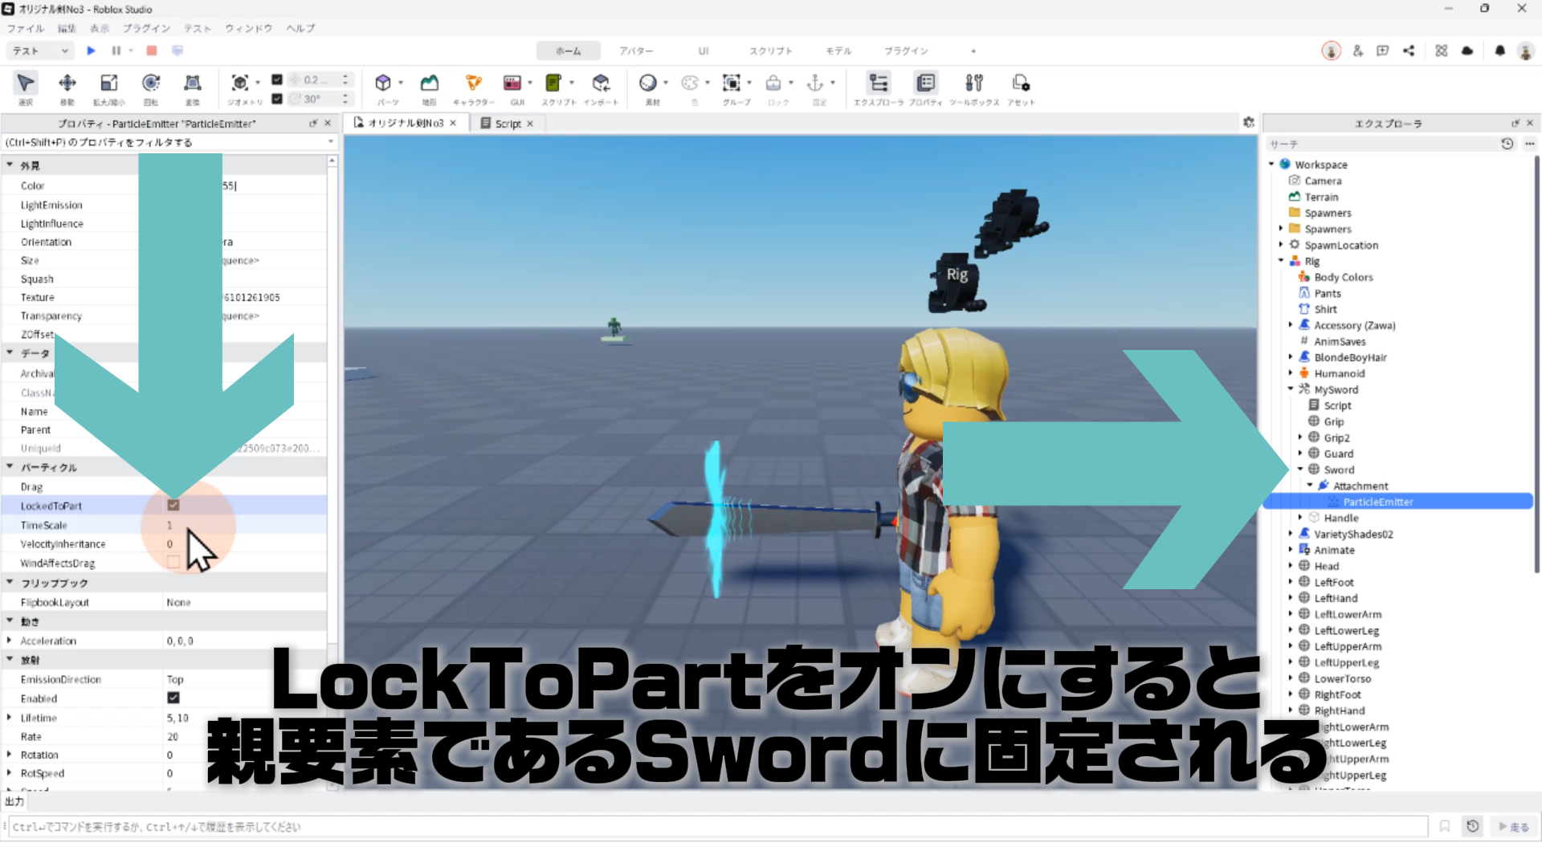Switch to the Script editor tab
Viewport: 1542px width, 867px height.
tap(507, 124)
